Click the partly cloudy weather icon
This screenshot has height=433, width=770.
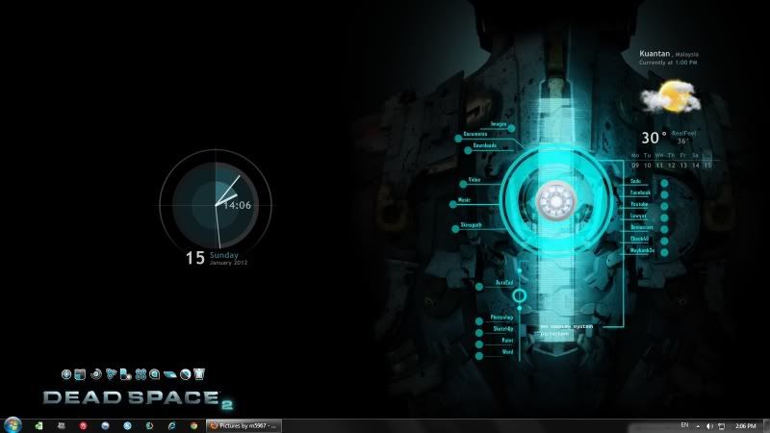671,97
